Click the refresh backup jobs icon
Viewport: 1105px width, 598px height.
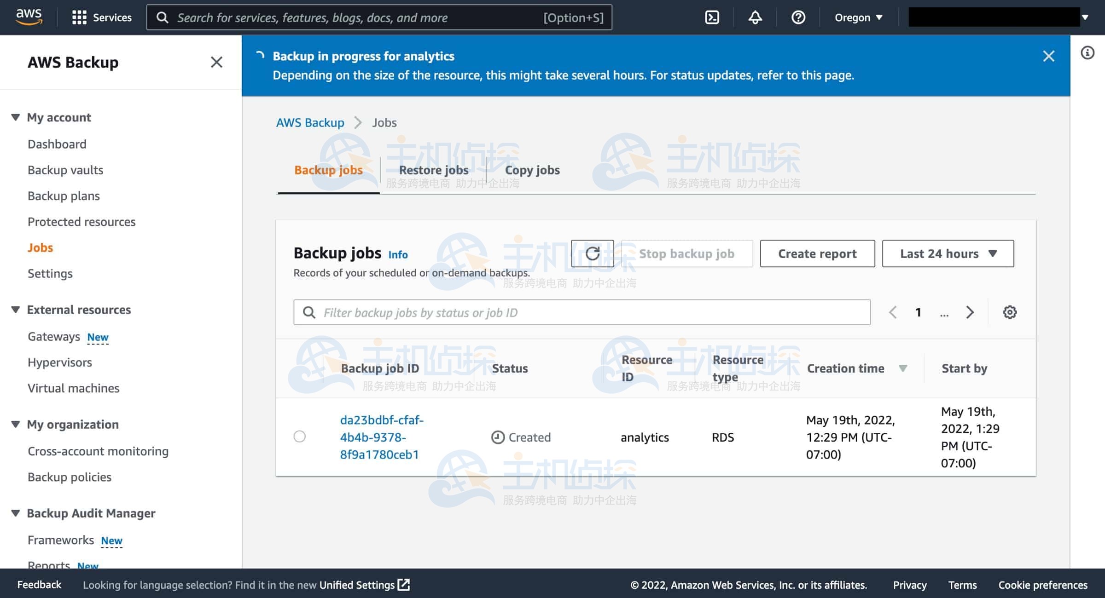592,253
